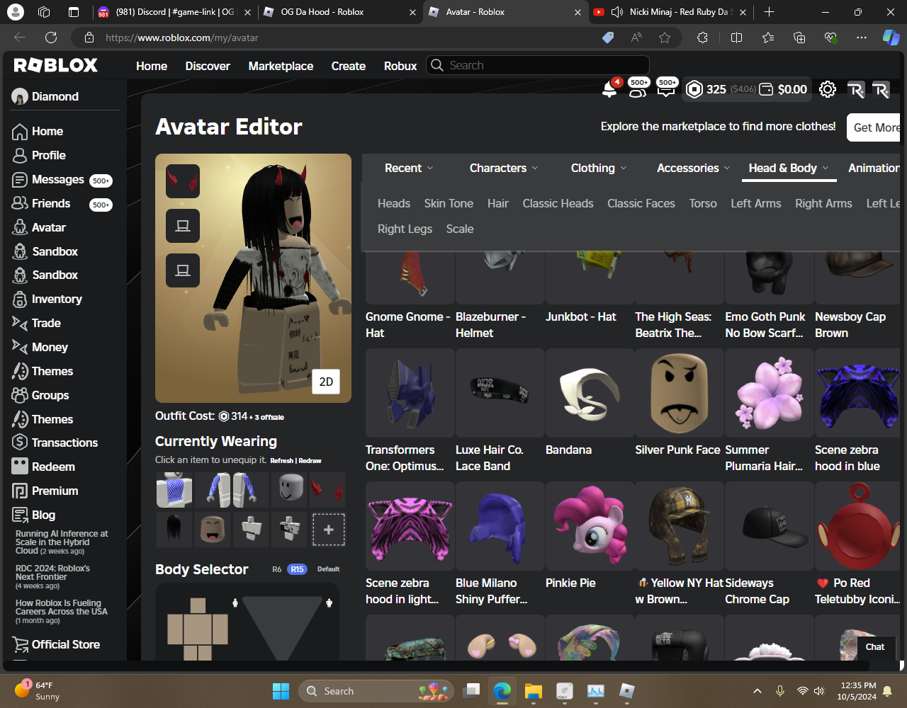Screen dimensions: 907x708
Task: Open the Official Store cart icon
Action: pyautogui.click(x=20, y=644)
